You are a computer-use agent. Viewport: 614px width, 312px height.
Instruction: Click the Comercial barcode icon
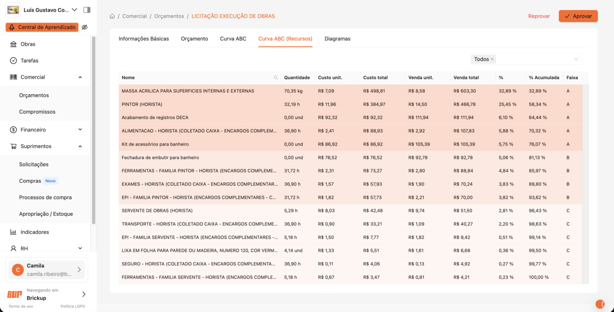[13, 77]
